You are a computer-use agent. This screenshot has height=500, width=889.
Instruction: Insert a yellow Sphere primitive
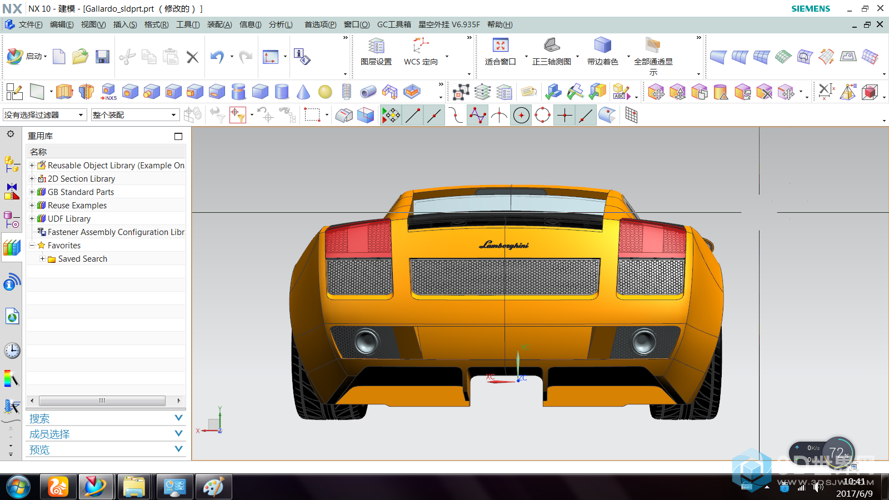tap(325, 92)
